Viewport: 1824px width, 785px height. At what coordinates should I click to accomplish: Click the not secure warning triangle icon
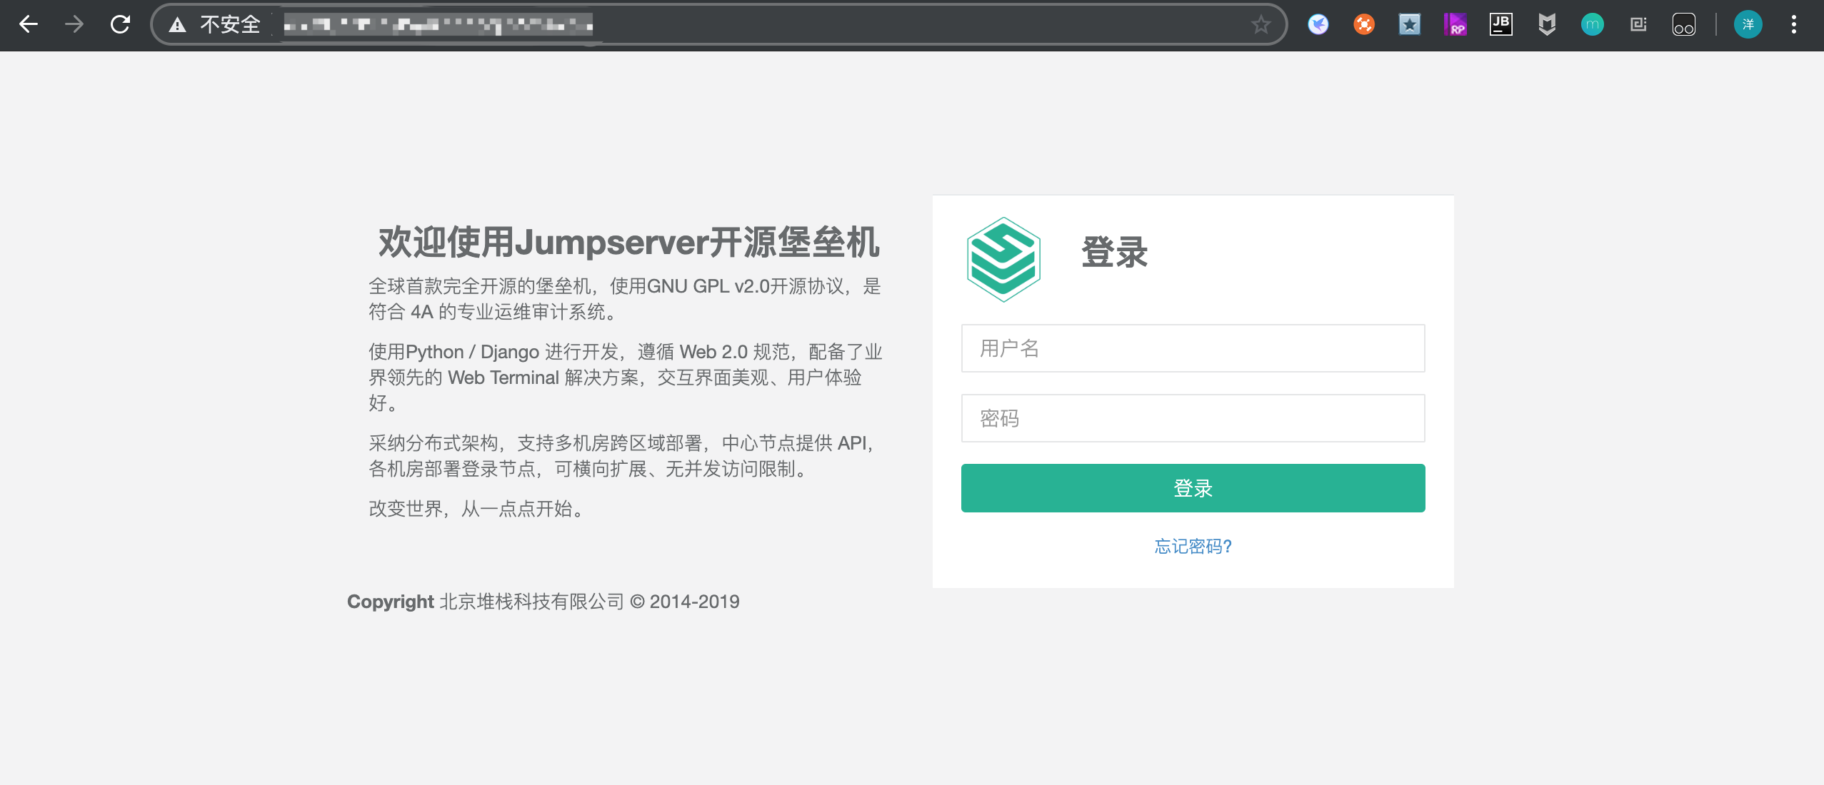click(x=177, y=25)
